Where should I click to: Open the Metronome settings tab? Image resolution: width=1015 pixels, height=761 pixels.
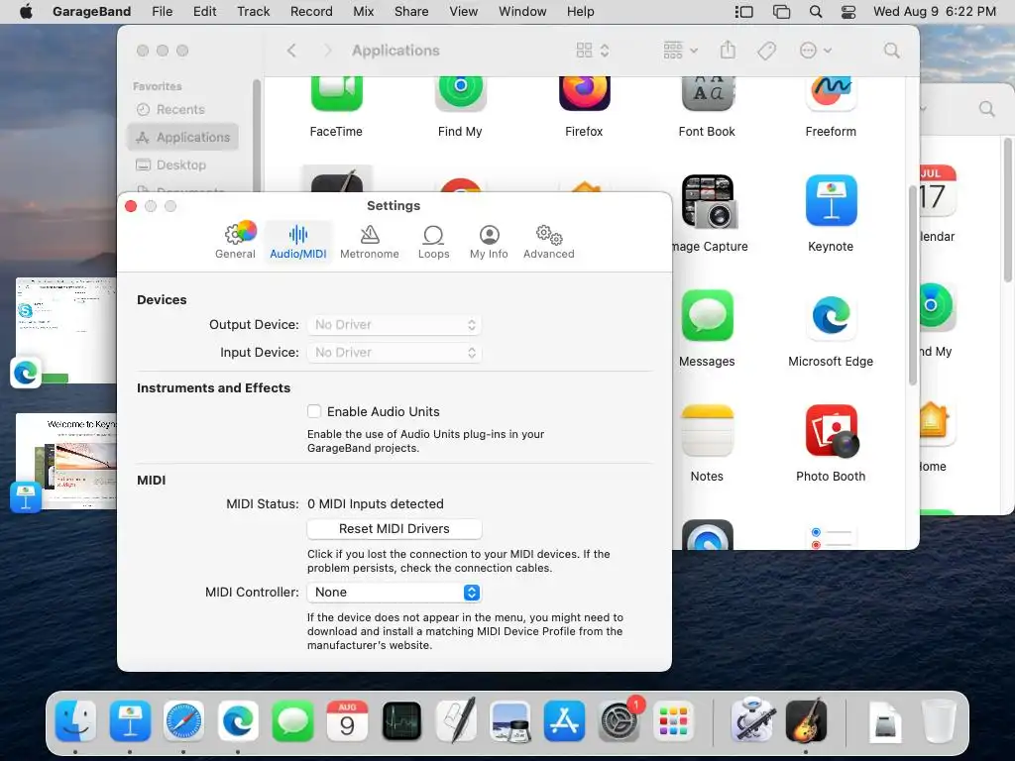click(x=370, y=241)
